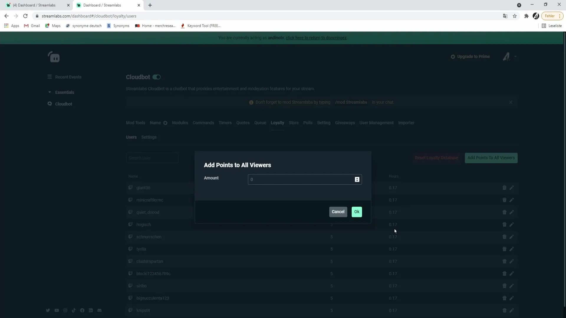Open a new browser tab
Image resolution: width=566 pixels, height=318 pixels.
[x=150, y=5]
